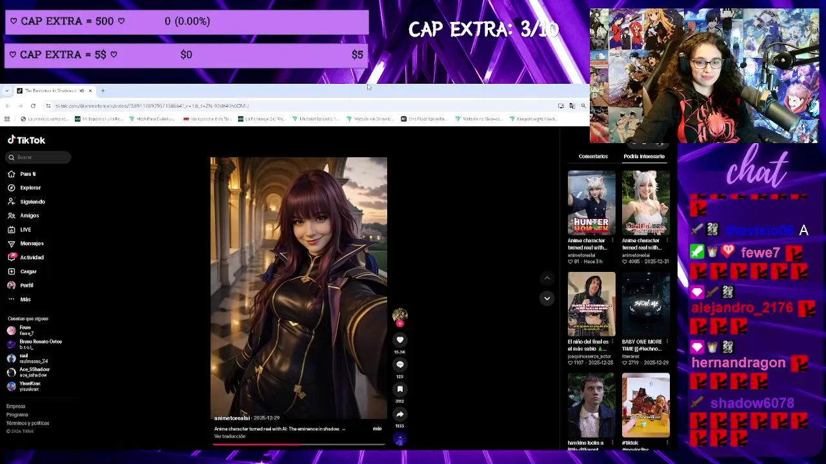Image resolution: width=826 pixels, height=464 pixels.
Task: Open the One Piece Episodio bookmark
Action: [423, 119]
